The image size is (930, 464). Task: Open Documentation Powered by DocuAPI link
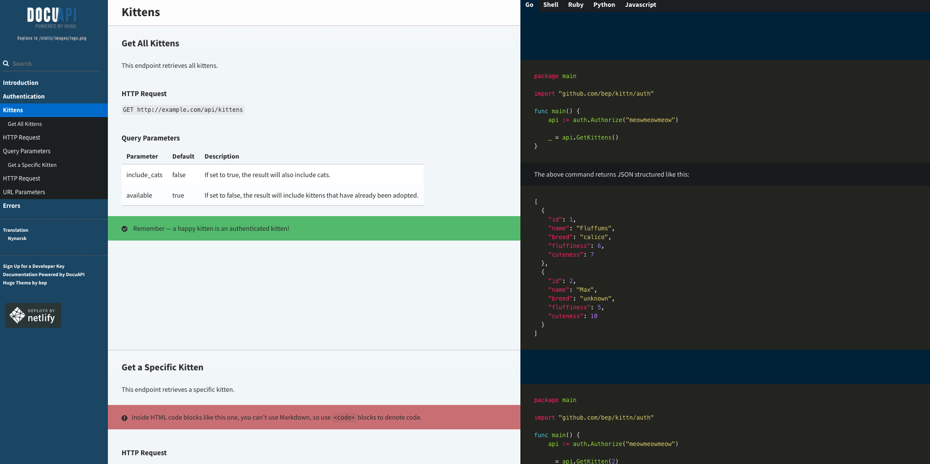(x=44, y=275)
